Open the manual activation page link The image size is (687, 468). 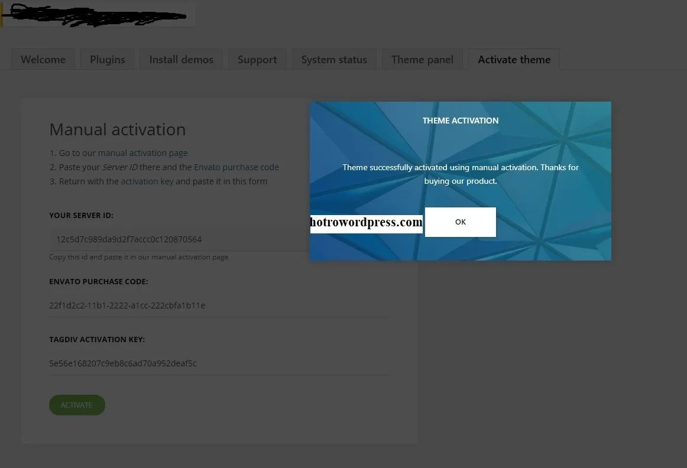[x=142, y=152]
